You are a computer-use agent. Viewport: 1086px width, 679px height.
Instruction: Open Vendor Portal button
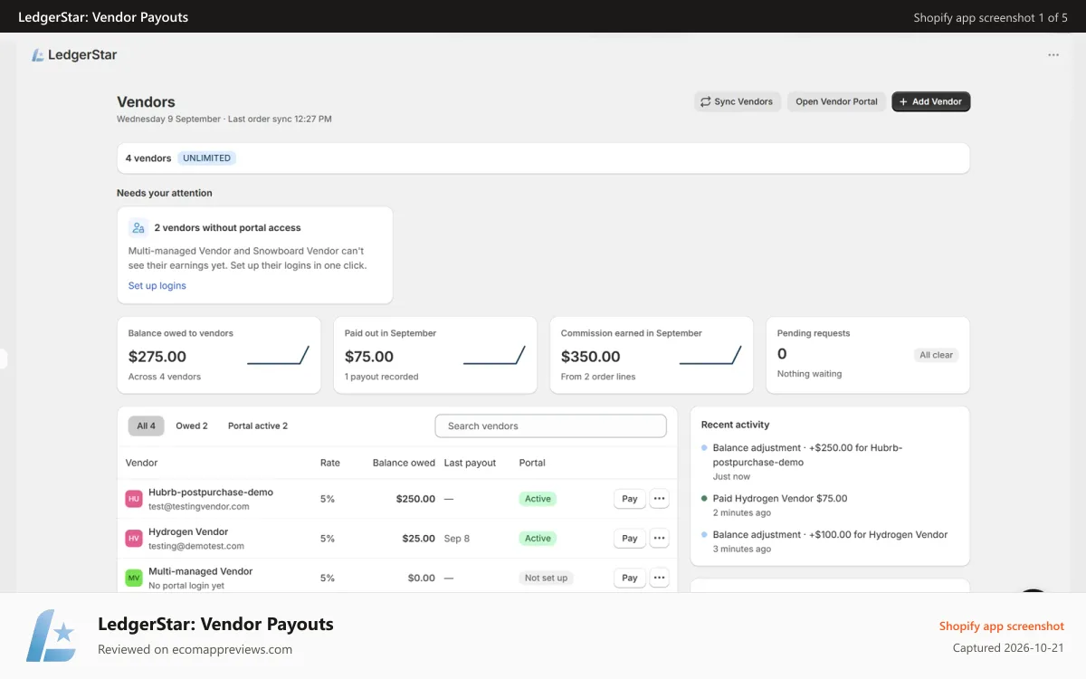[x=836, y=101]
